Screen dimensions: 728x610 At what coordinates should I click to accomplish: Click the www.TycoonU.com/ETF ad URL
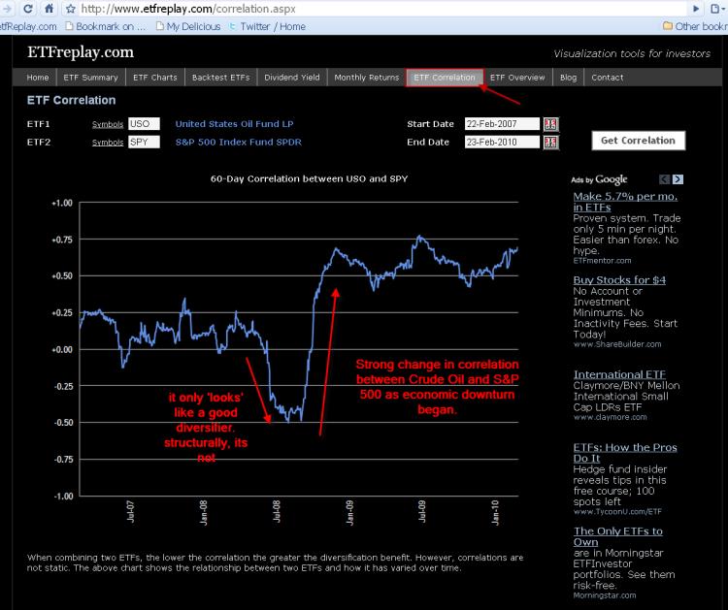[617, 512]
